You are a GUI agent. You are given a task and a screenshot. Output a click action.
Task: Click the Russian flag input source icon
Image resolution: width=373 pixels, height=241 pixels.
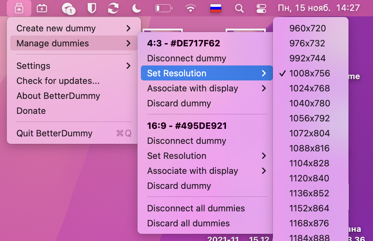215,8
